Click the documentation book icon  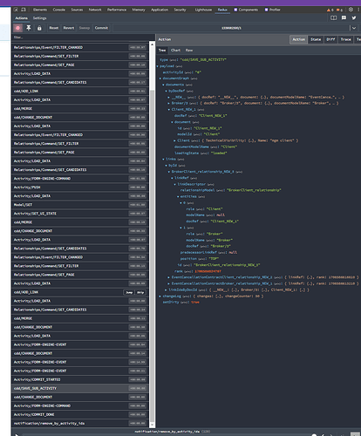[x=333, y=18]
